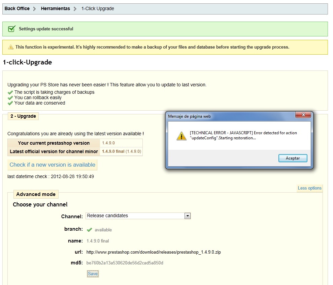Click the TECHNICAL ERROR message text
The height and width of the screenshot is (285, 333).
243,135
